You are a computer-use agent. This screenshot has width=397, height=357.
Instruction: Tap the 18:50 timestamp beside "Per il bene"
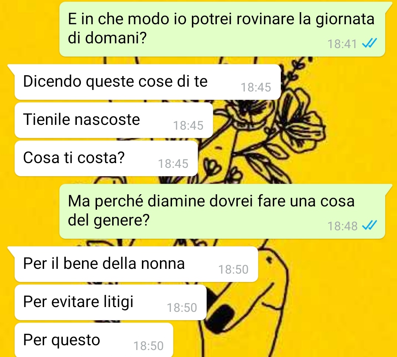pos(233,270)
